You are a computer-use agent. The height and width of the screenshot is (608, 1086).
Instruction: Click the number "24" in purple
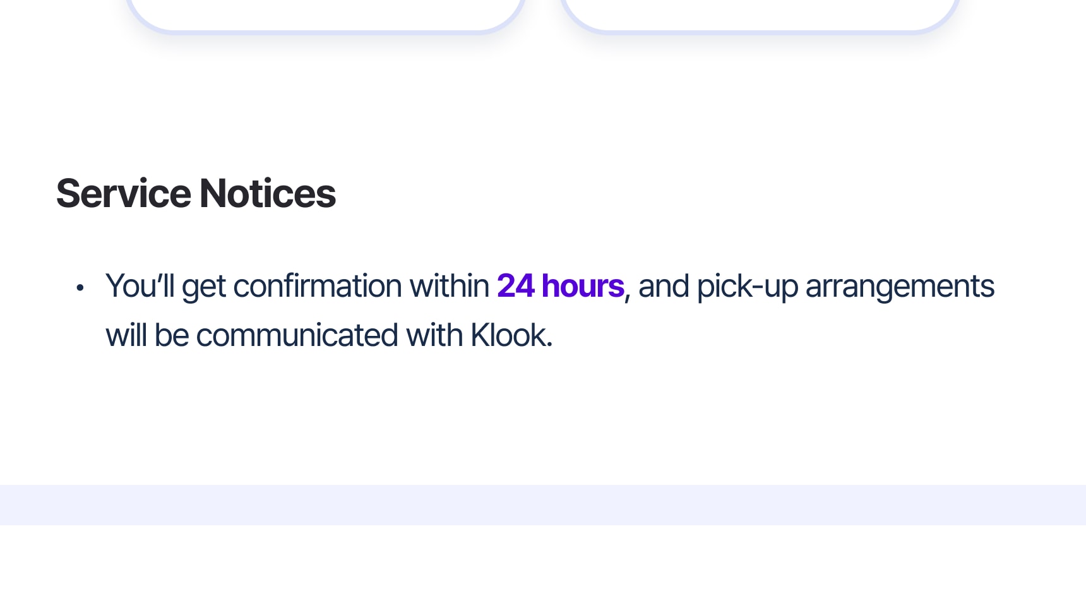click(x=515, y=286)
